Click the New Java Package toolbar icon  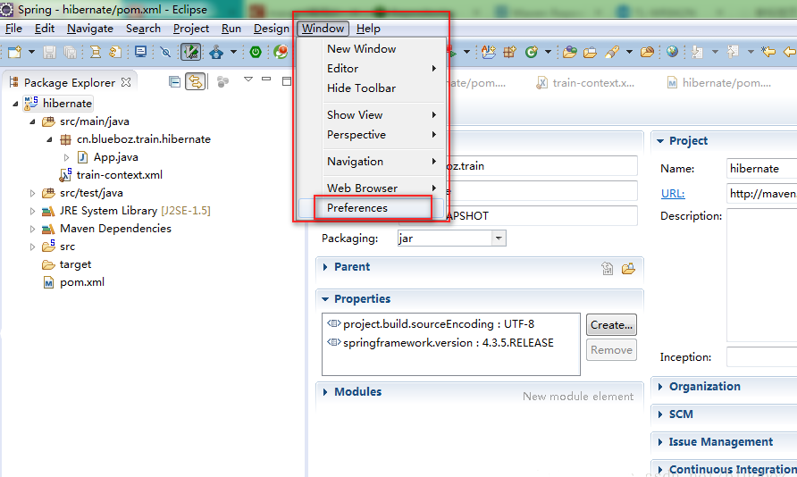[x=510, y=52]
